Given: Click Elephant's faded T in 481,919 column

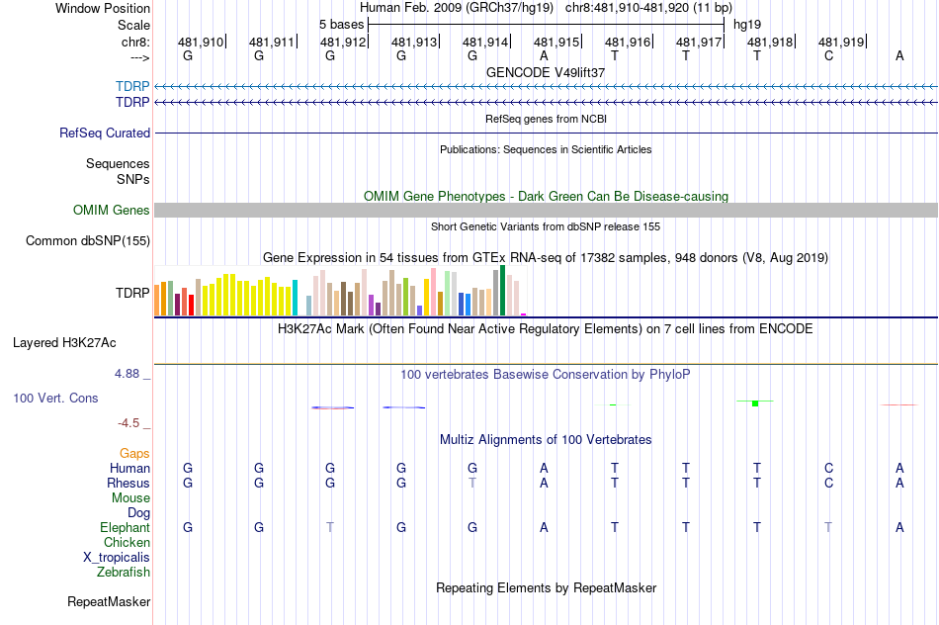Looking at the screenshot, I should (x=828, y=527).
